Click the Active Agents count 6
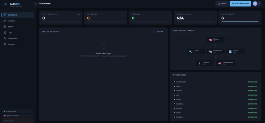265x123 pixels. pos(223,18)
